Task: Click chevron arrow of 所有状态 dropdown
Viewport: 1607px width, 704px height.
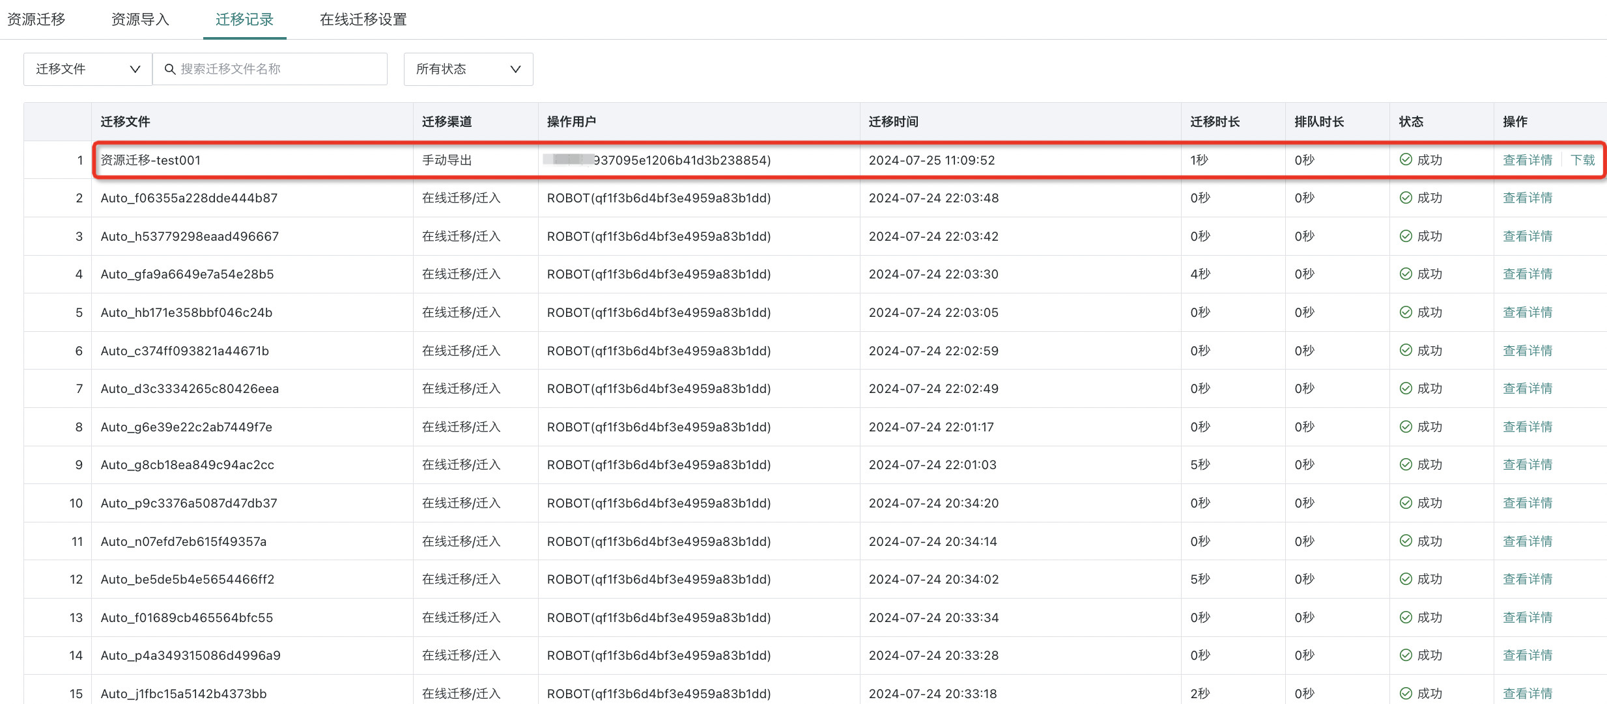Action: pyautogui.click(x=515, y=69)
